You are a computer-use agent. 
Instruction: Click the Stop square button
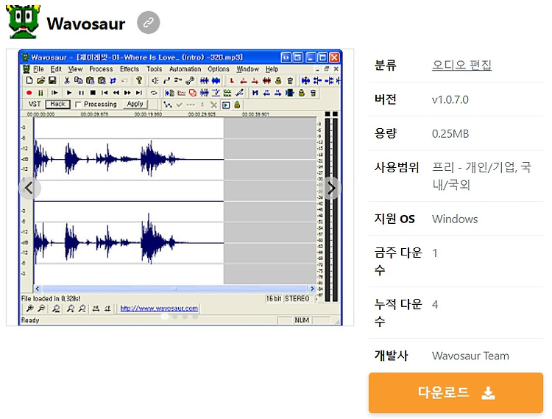pyautogui.click(x=93, y=93)
